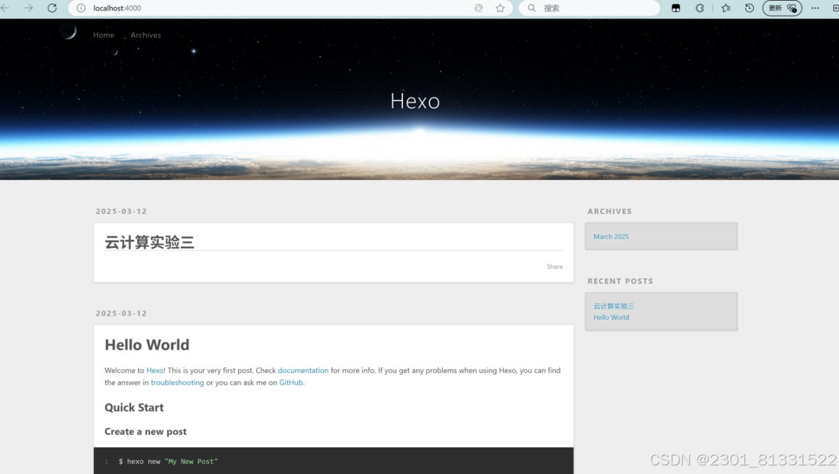Viewport: 839px width, 474px height.
Task: Bookmark this page with the star icon
Action: [500, 8]
